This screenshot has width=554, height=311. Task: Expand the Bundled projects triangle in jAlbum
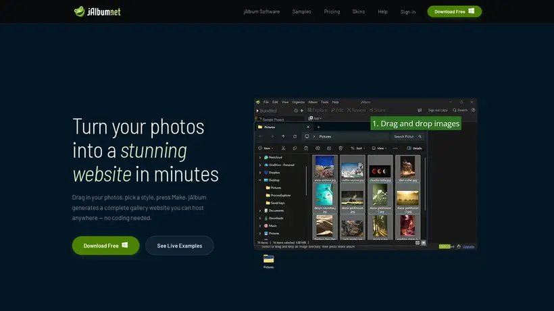[257, 111]
